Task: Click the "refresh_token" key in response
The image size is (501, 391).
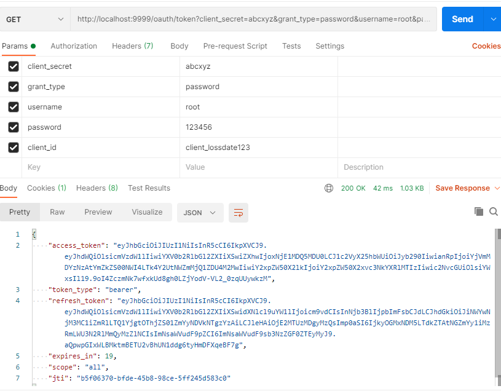Action: [79, 301]
